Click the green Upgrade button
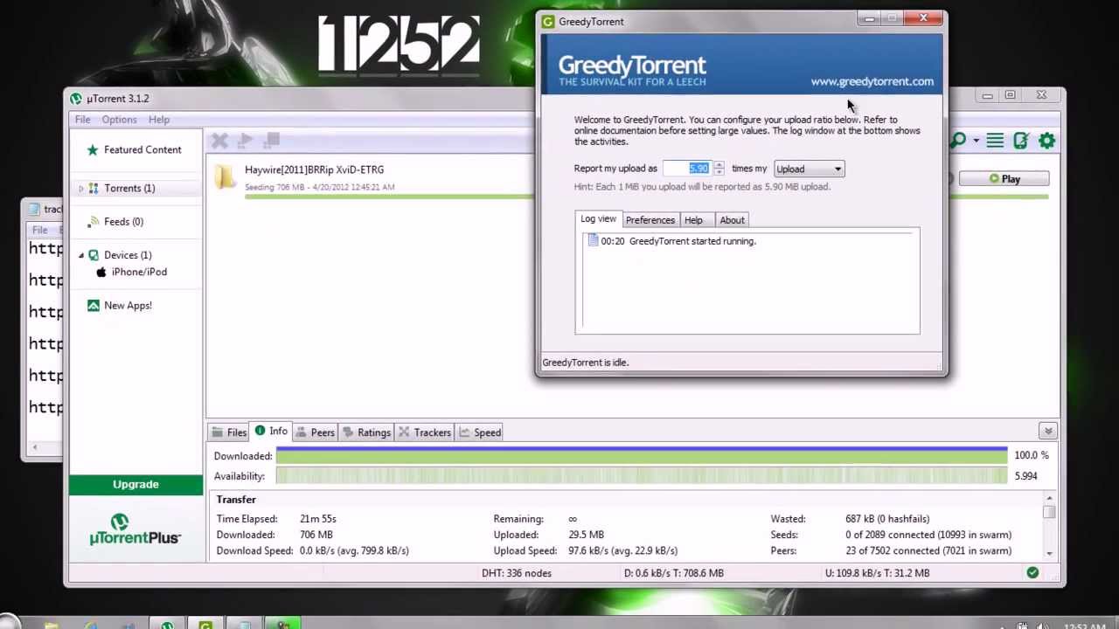The image size is (1119, 629). [x=136, y=485]
